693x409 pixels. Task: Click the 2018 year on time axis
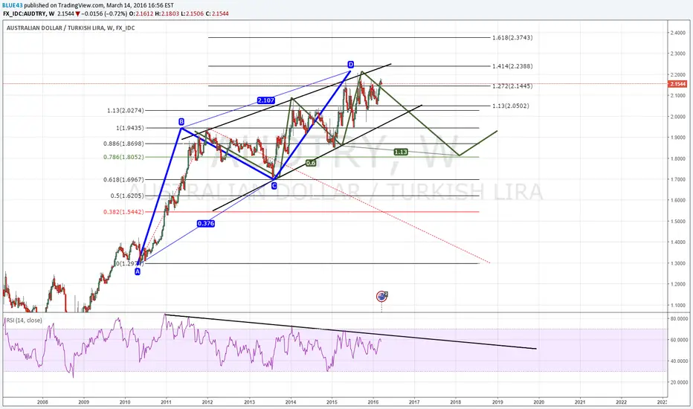pyautogui.click(x=456, y=402)
